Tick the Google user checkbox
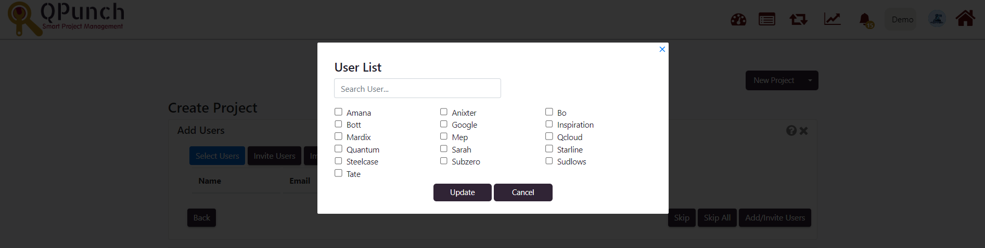The width and height of the screenshot is (985, 248). pos(444,124)
